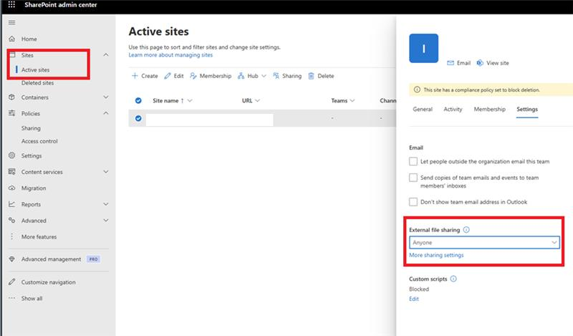The width and height of the screenshot is (573, 336).
Task: Click the site thumbnail tile with I
Action: click(423, 48)
